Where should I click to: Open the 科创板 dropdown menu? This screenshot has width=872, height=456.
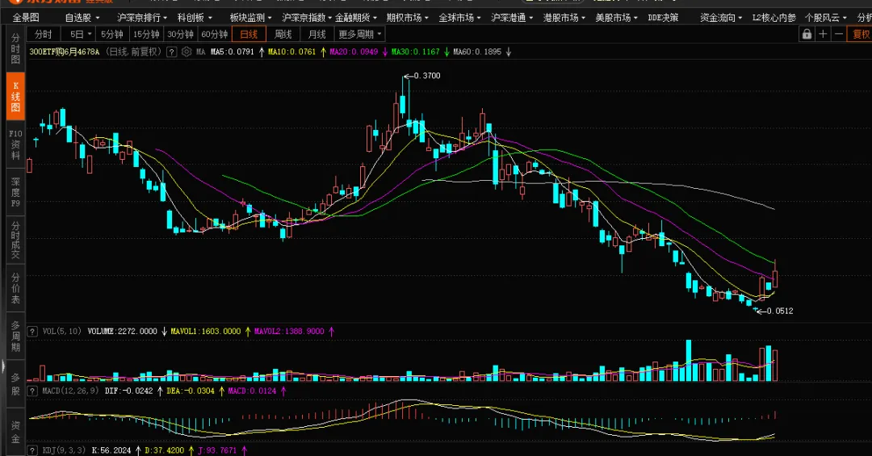click(195, 18)
